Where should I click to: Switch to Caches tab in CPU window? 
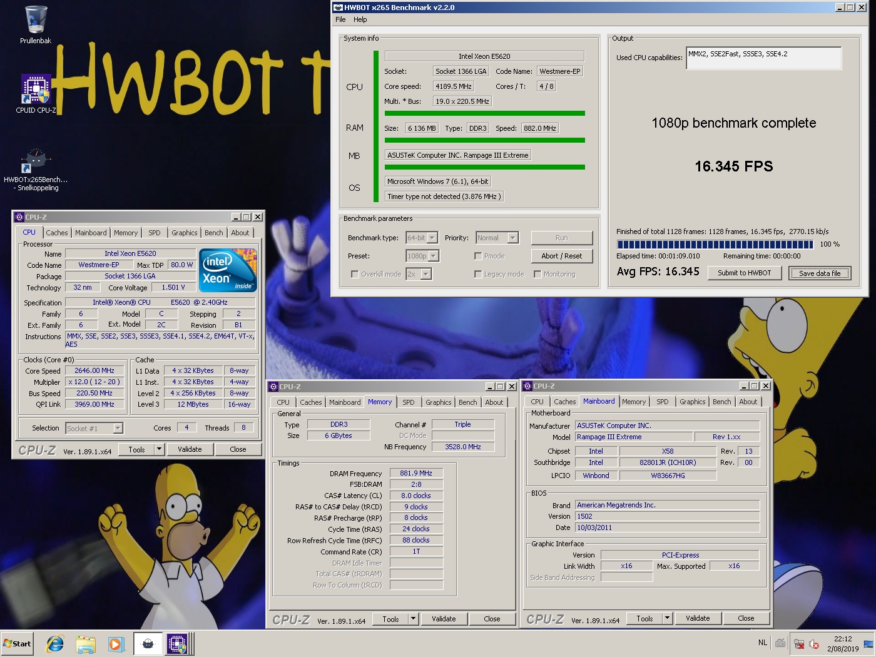(57, 233)
